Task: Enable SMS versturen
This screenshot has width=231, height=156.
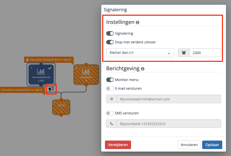Action: (110, 113)
